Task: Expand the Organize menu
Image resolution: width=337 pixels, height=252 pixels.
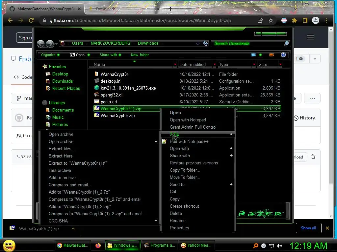Action: coord(50,55)
